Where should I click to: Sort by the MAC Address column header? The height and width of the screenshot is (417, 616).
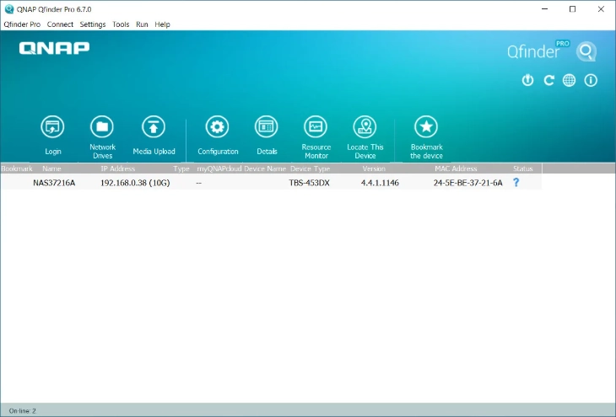(x=456, y=168)
